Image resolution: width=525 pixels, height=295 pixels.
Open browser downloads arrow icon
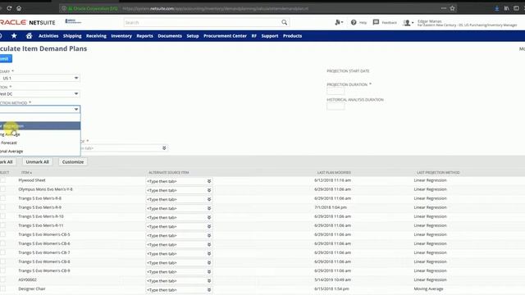click(497, 8)
